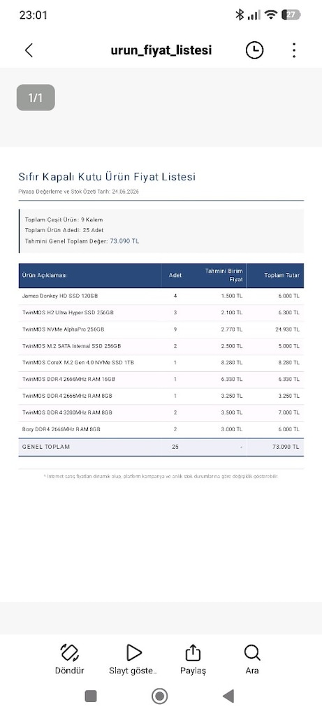The height and width of the screenshot is (716, 322).
Task: Select the TwinMOS NVMe AlphaPro 256GB row
Action: pos(161,329)
